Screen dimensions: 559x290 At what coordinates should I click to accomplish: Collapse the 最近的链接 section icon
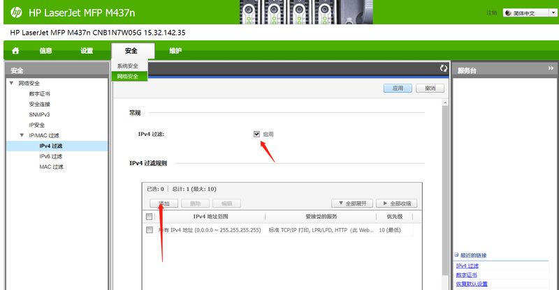[x=456, y=254]
